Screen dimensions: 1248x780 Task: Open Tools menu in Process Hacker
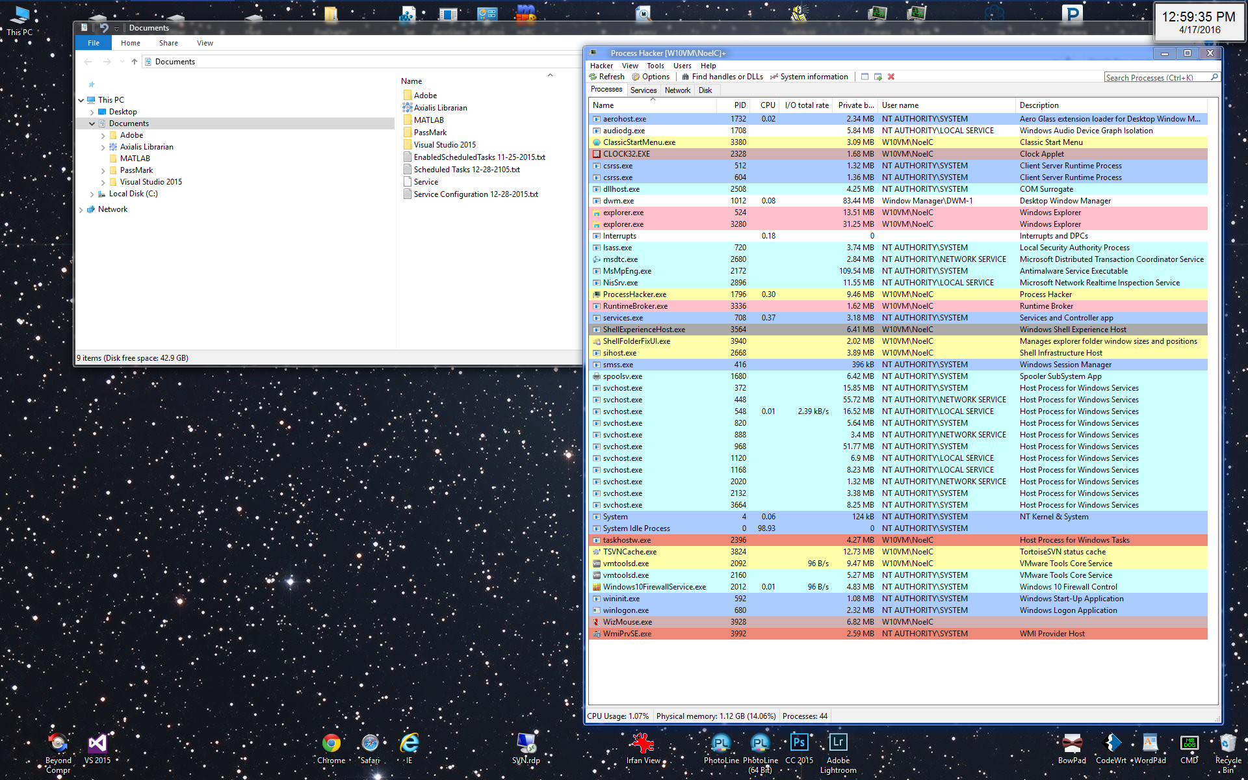pos(655,66)
